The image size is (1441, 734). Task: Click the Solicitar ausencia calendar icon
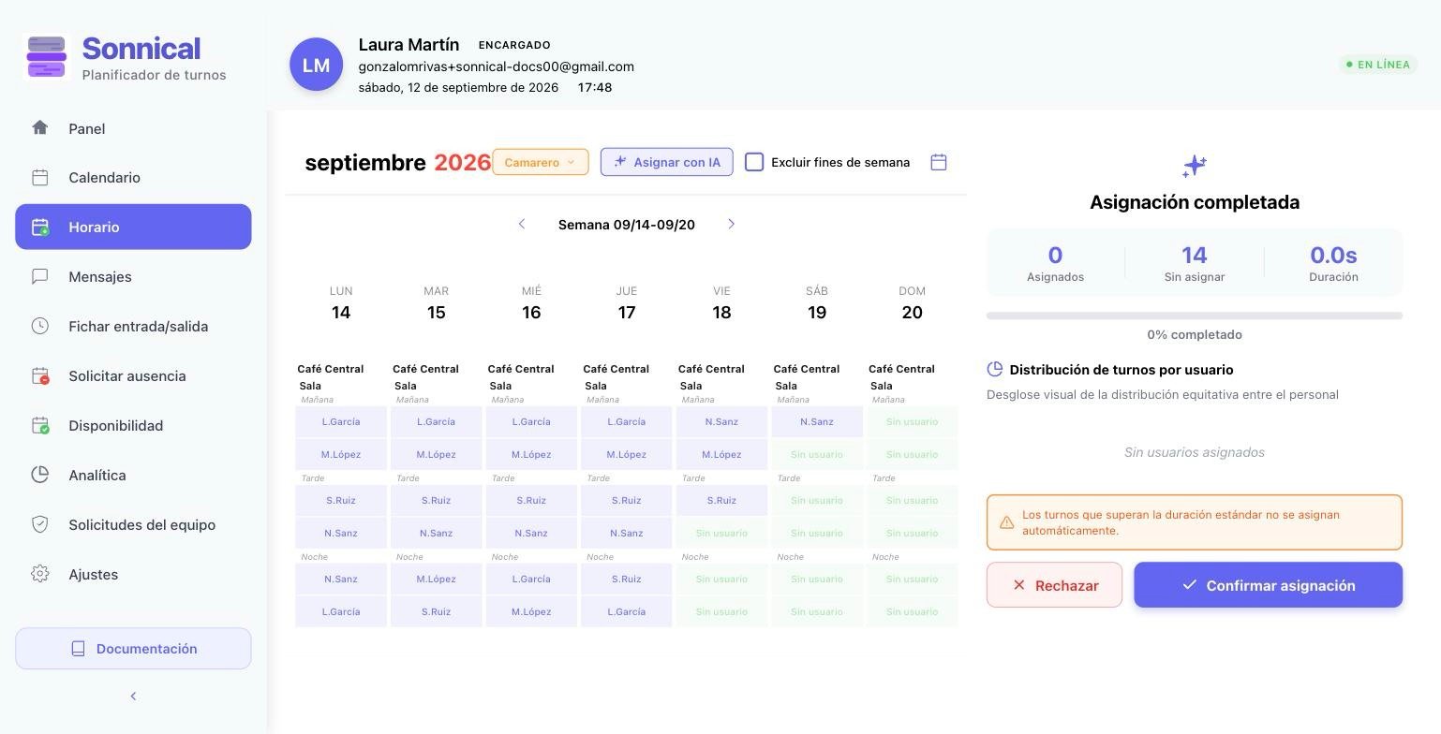[39, 375]
